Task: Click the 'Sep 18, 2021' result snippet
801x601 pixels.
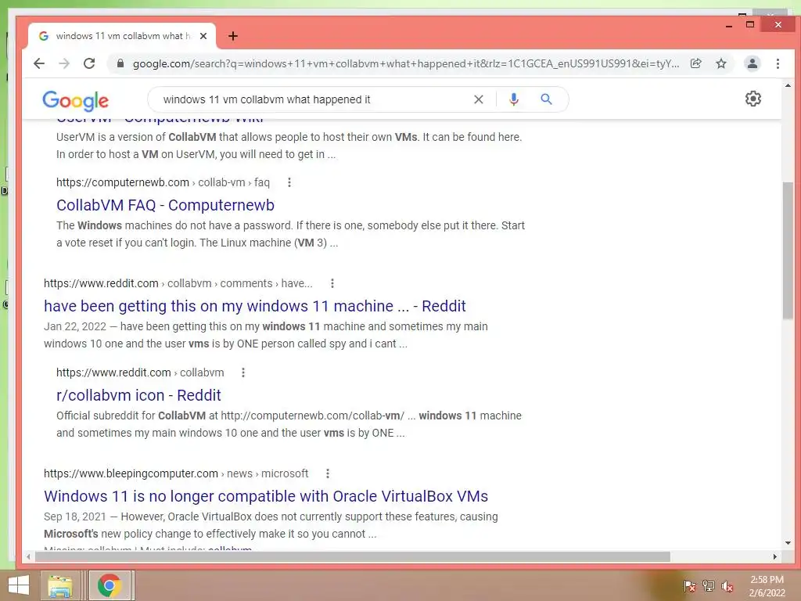Action: tap(271, 525)
